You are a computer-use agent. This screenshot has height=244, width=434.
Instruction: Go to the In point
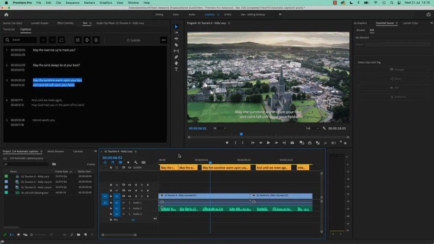click(253, 143)
